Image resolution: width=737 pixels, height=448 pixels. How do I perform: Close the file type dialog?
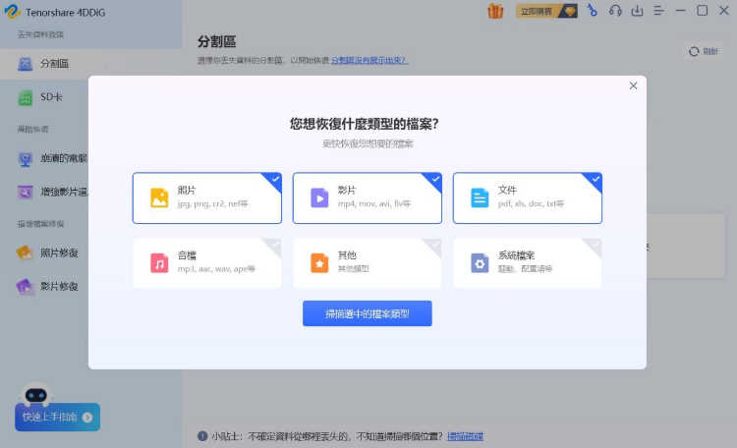point(633,85)
